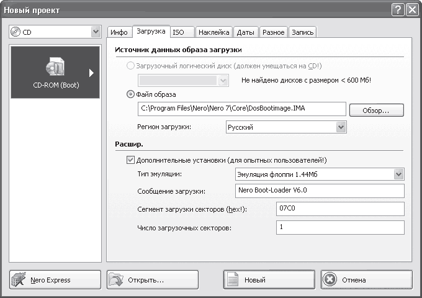
Task: Switch to the Запись tab
Action: click(x=303, y=32)
